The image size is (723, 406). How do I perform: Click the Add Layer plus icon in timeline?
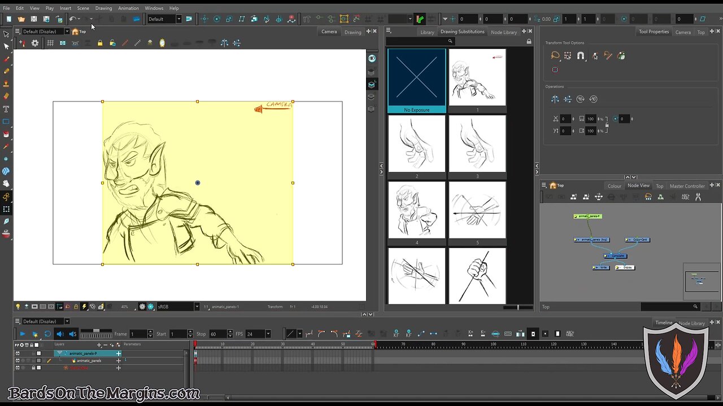coord(99,345)
